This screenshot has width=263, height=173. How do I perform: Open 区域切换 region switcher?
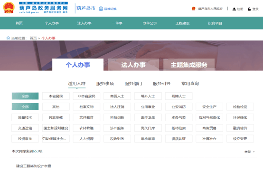click(x=110, y=9)
